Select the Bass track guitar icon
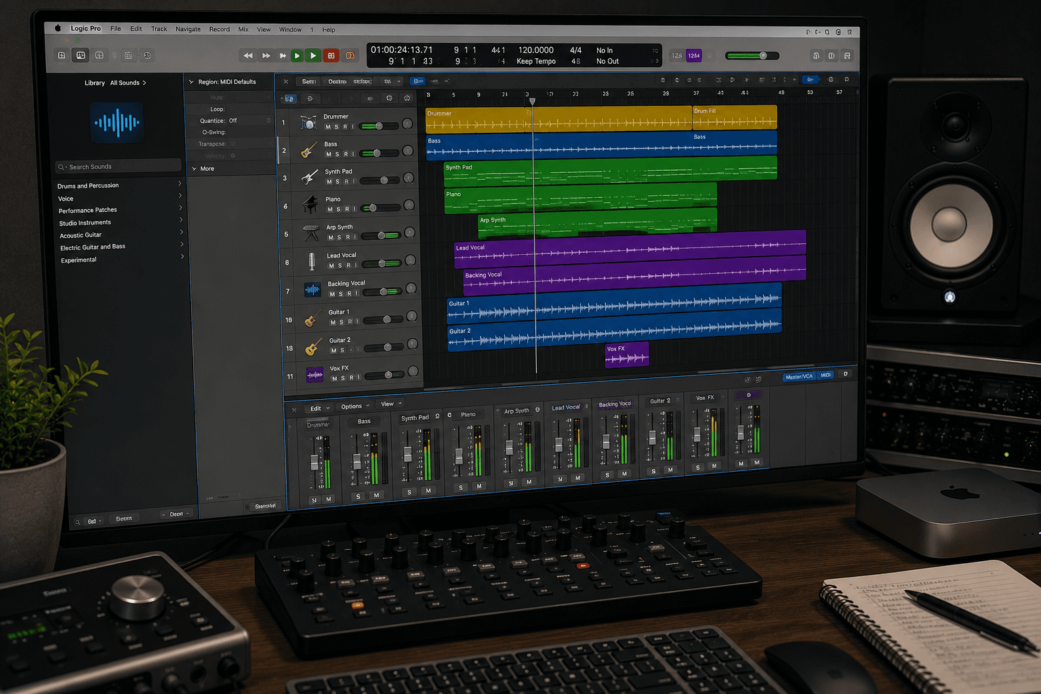The image size is (1041, 694). tap(309, 150)
